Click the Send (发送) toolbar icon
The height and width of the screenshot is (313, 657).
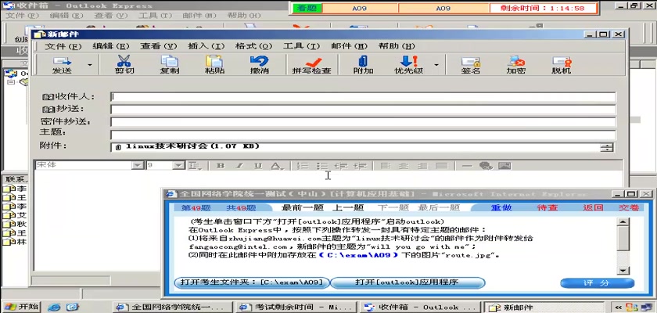coord(62,65)
